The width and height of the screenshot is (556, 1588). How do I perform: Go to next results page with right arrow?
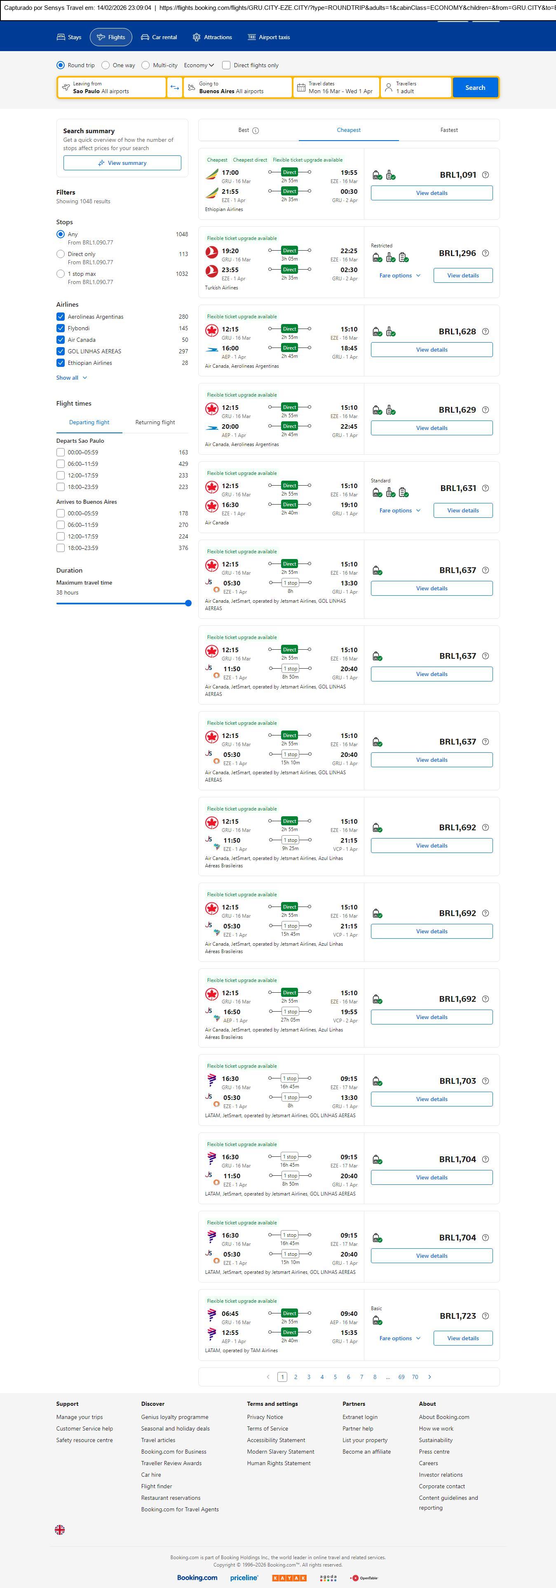point(429,1377)
